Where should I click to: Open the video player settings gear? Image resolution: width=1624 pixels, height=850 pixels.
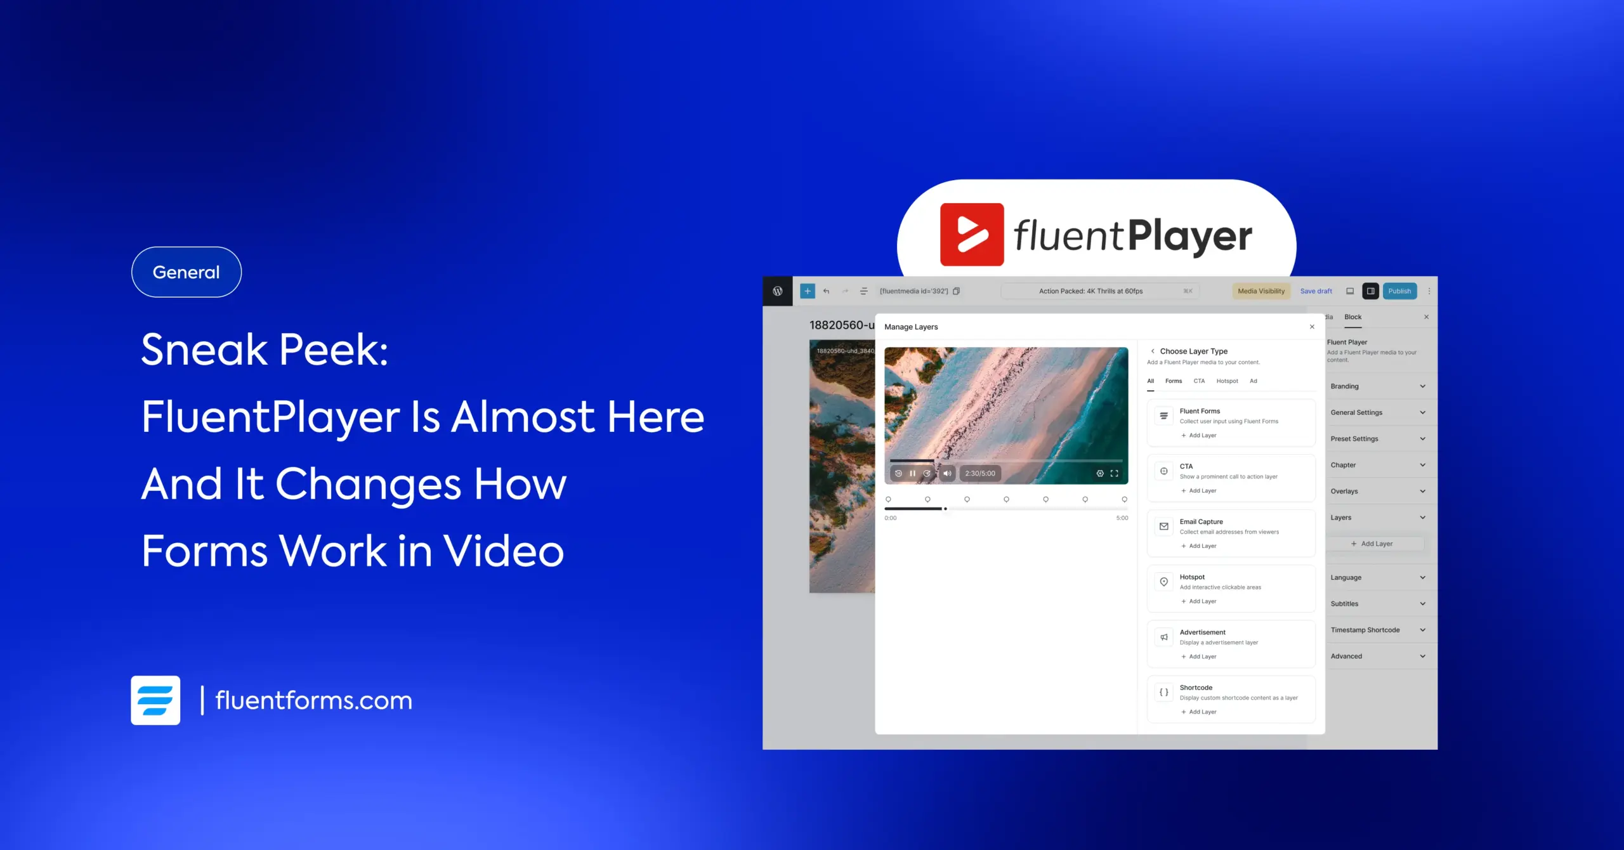(x=1100, y=473)
